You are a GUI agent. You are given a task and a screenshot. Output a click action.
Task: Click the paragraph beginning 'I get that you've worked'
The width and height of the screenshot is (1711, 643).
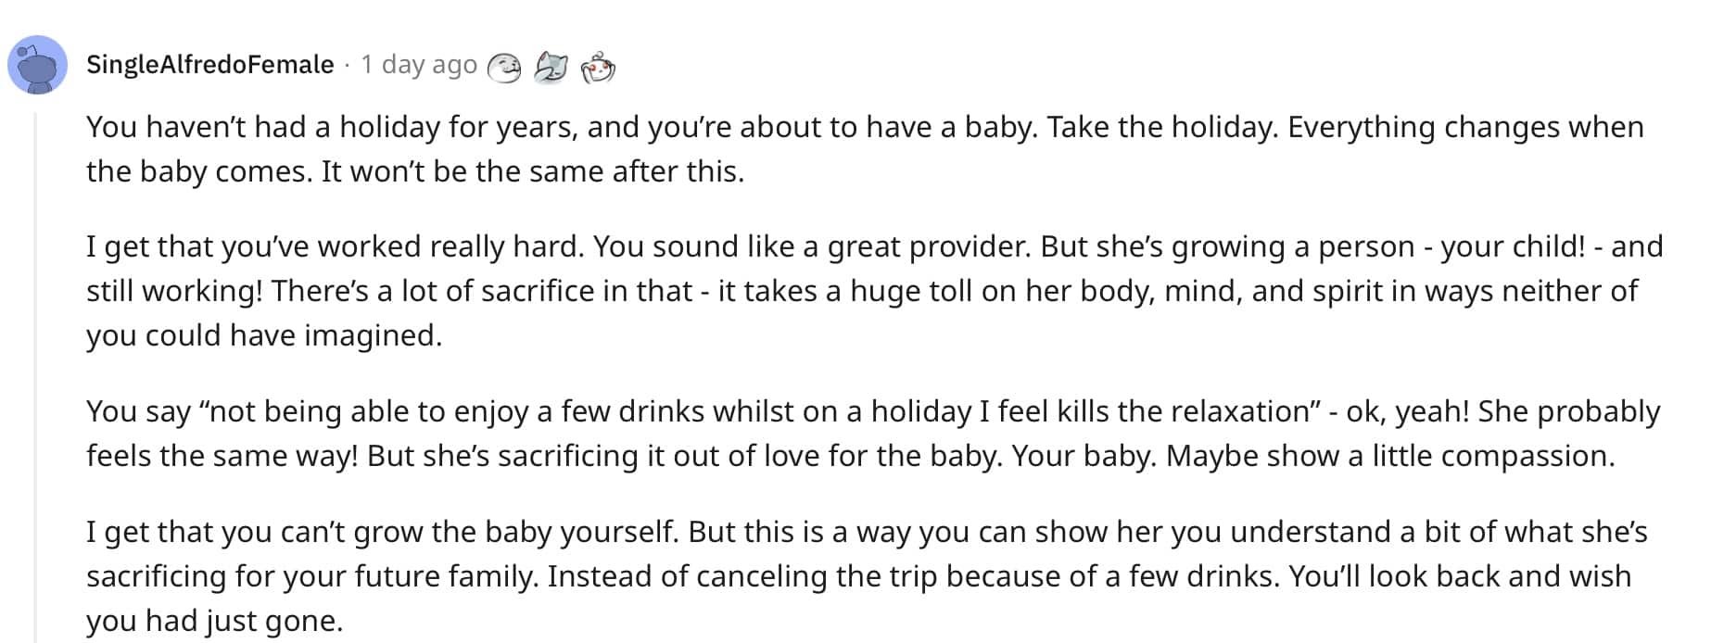875,291
